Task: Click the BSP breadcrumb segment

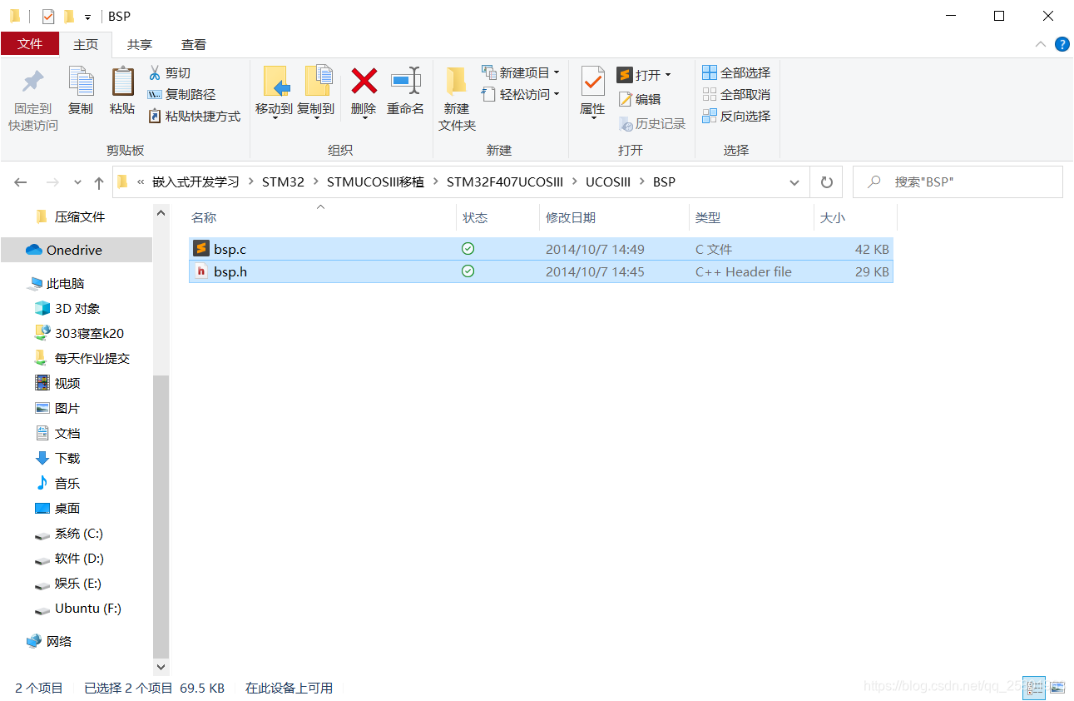Action: tap(664, 181)
